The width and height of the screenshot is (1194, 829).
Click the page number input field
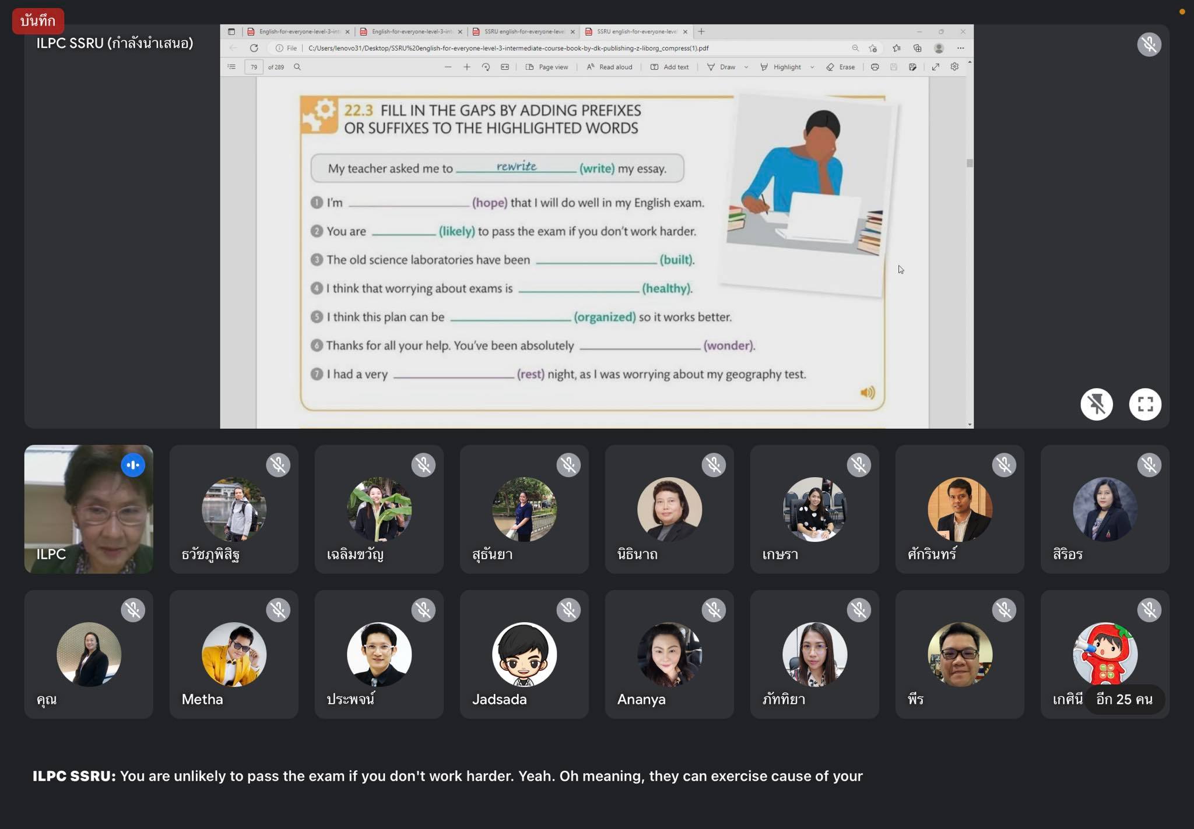coord(254,67)
